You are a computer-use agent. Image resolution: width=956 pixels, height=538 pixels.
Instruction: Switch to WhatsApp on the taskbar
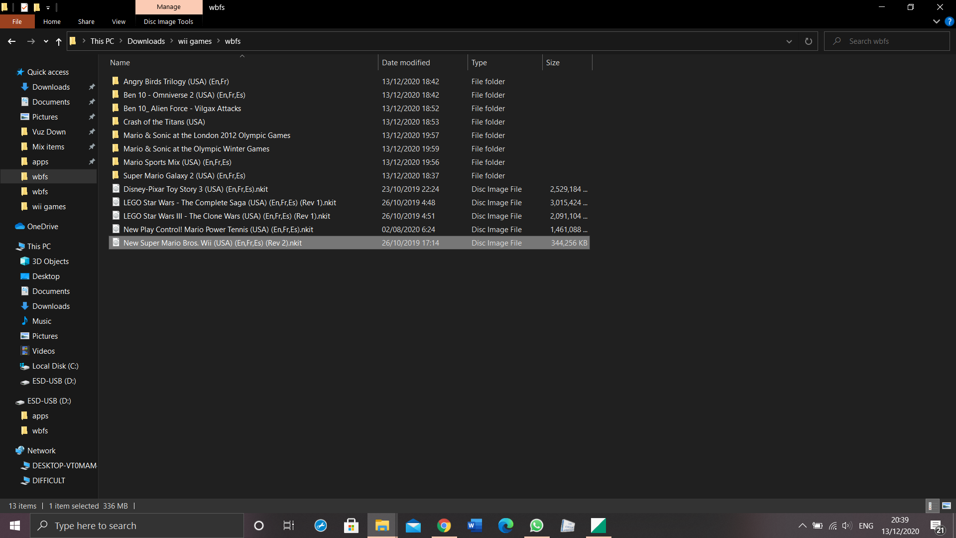537,526
